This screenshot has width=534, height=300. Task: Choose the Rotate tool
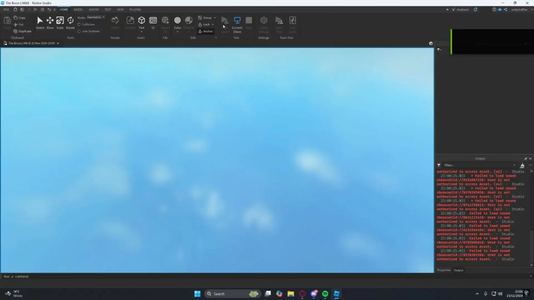[70, 23]
